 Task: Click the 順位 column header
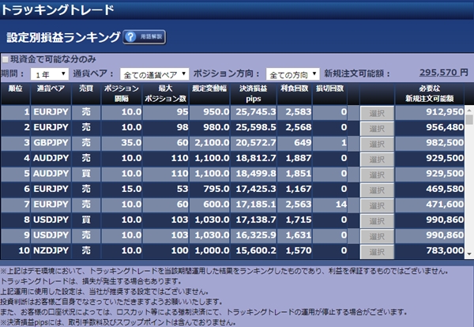pos(16,94)
